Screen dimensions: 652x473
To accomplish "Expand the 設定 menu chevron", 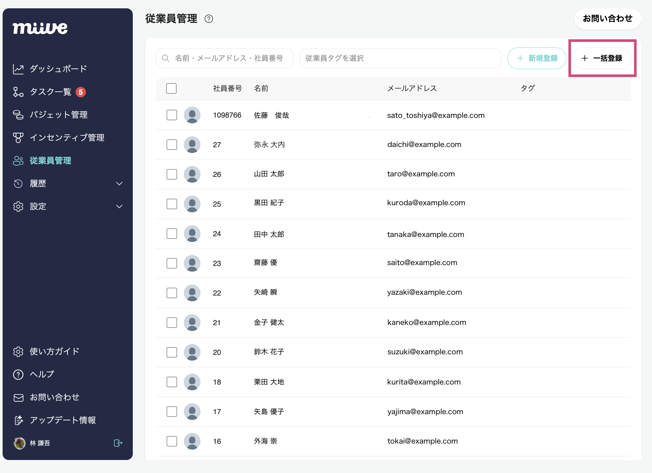I will 119,207.
